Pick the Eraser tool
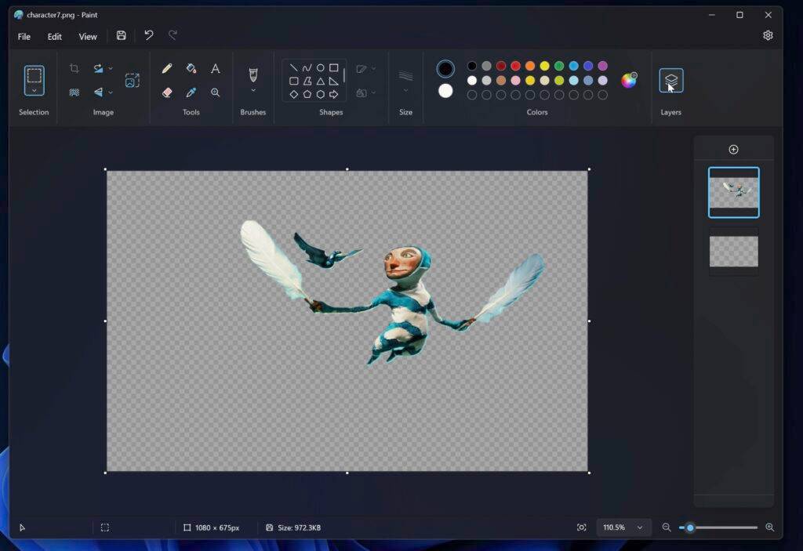The width and height of the screenshot is (803, 551). click(166, 92)
